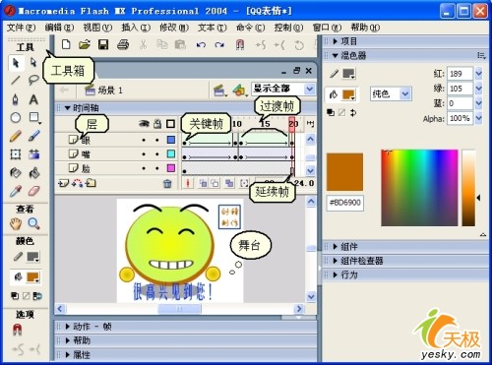492x365 pixels.
Task: Select the Line tool
Action: [16, 80]
